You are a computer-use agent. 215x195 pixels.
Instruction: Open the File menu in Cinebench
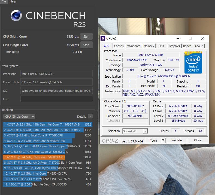[x=4, y=2]
